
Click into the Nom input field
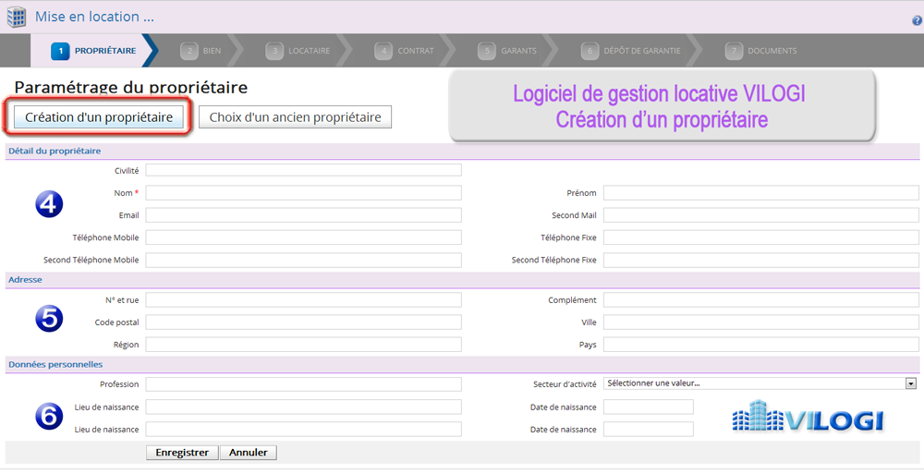[x=303, y=193]
